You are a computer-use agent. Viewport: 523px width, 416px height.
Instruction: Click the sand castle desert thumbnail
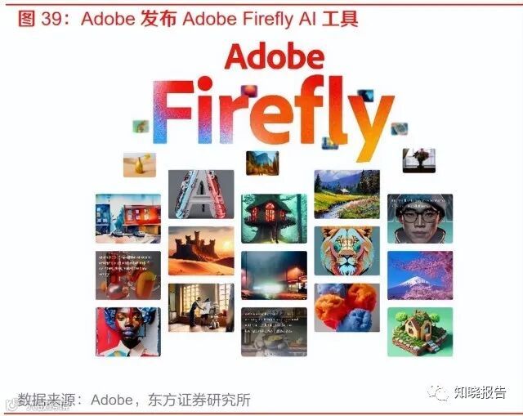[201, 251]
